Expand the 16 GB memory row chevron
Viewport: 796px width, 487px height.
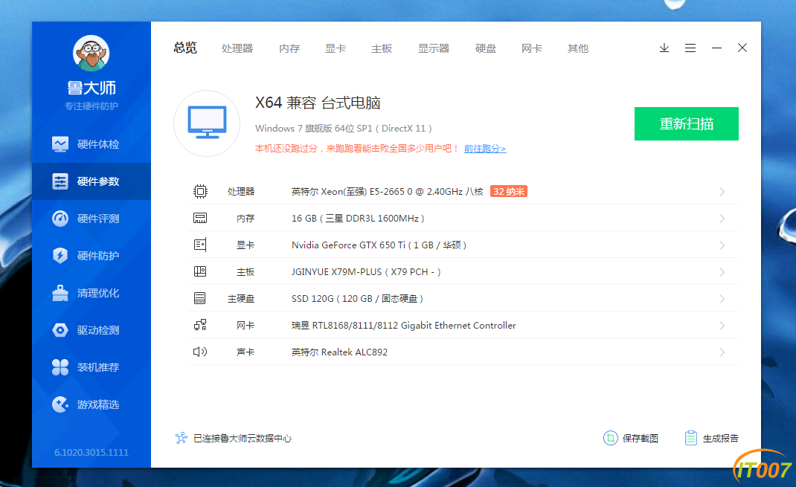pyautogui.click(x=722, y=219)
